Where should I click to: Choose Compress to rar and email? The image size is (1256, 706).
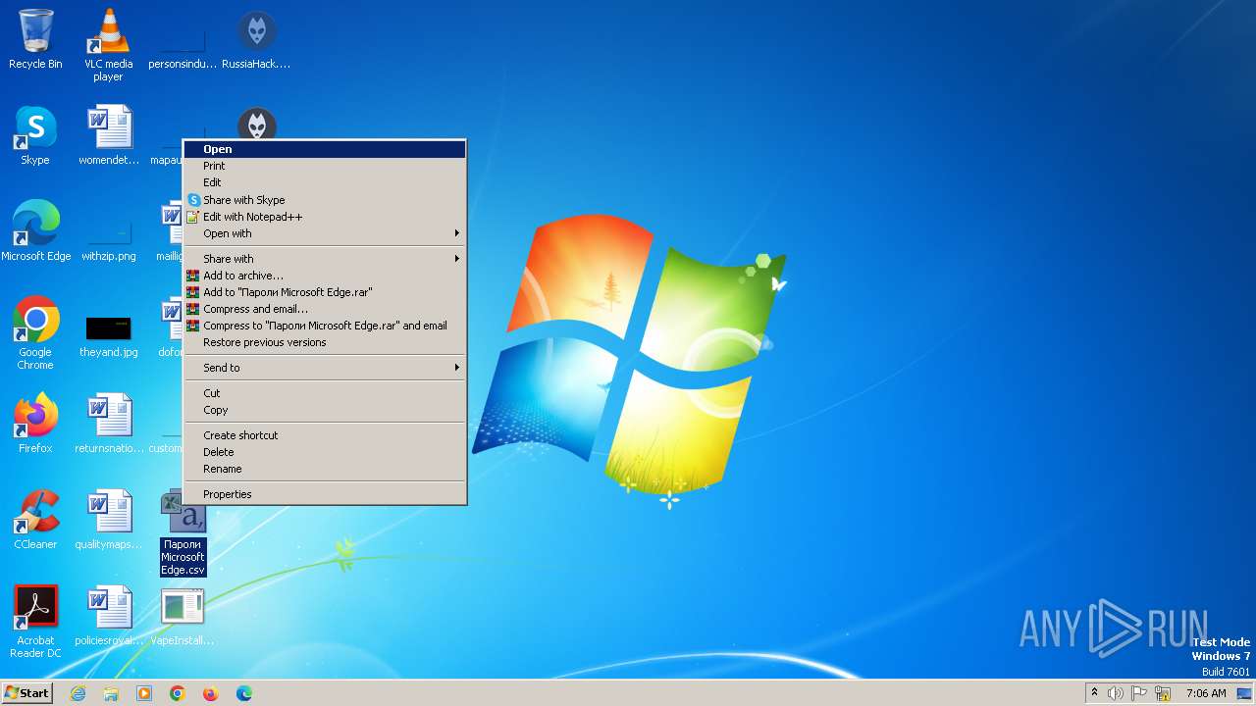pos(324,326)
